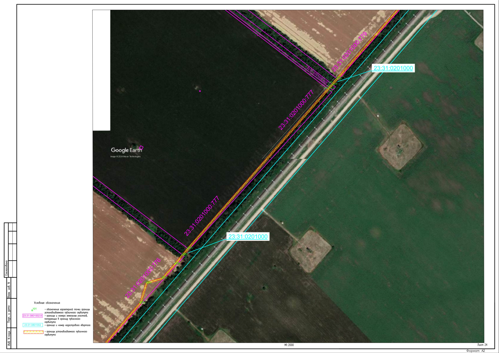Click the Согласовано title block cell
This screenshot has height=353, width=499.
(6, 268)
